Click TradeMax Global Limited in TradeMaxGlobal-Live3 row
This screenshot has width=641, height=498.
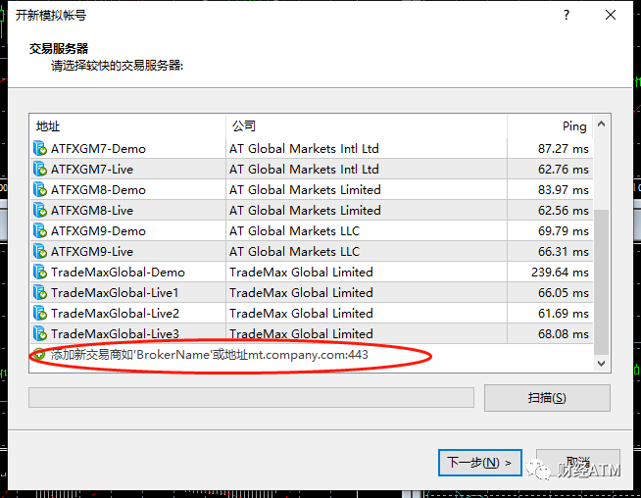pos(301,333)
